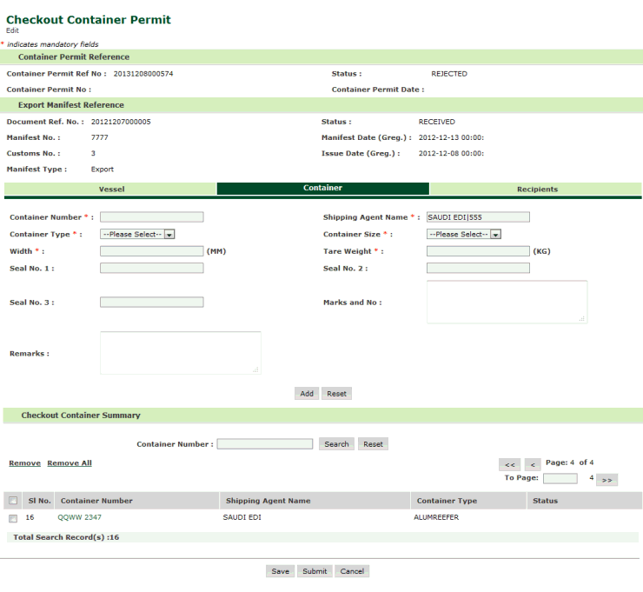Image resolution: width=643 pixels, height=592 pixels.
Task: Go to previous page with < button
Action: pos(533,464)
